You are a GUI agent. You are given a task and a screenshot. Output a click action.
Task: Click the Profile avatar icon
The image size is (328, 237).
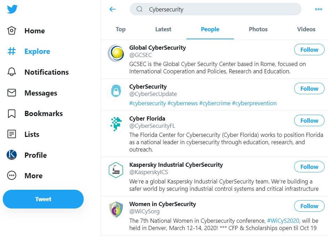point(12,155)
